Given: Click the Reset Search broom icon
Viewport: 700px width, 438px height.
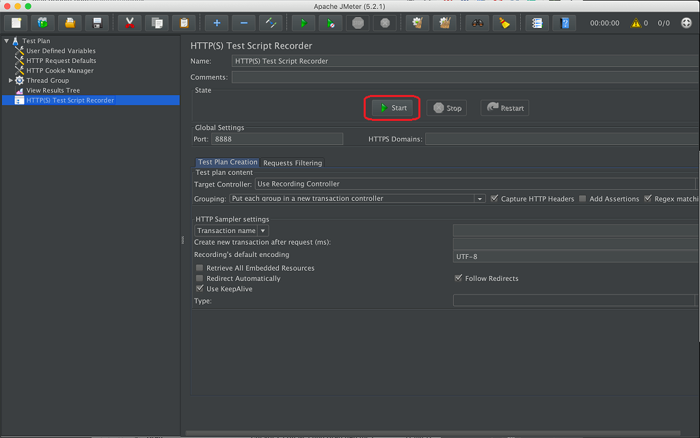Looking at the screenshot, I should pyautogui.click(x=505, y=23).
